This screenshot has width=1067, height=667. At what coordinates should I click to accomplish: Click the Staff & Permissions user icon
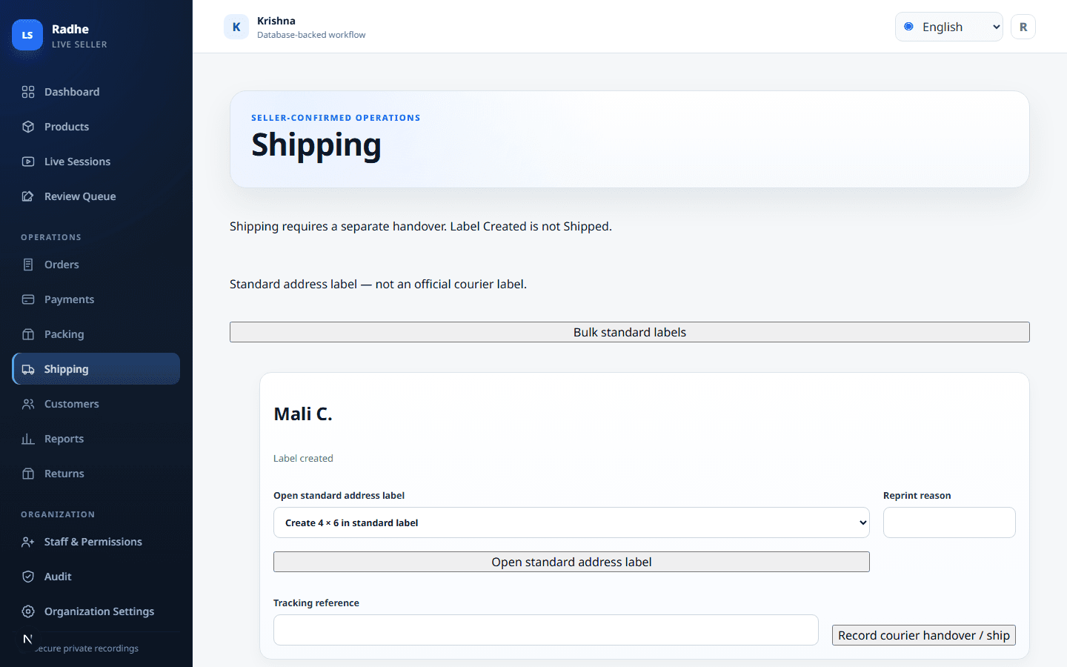tap(28, 542)
